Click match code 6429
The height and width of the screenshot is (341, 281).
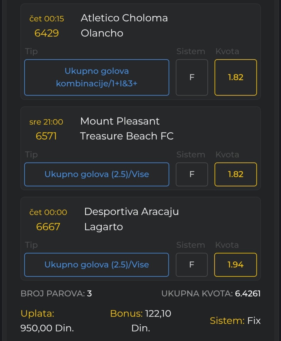[x=47, y=33]
